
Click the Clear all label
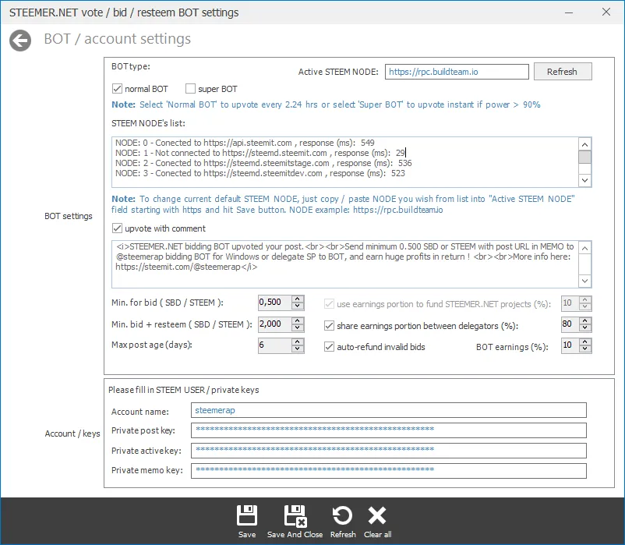tap(377, 535)
